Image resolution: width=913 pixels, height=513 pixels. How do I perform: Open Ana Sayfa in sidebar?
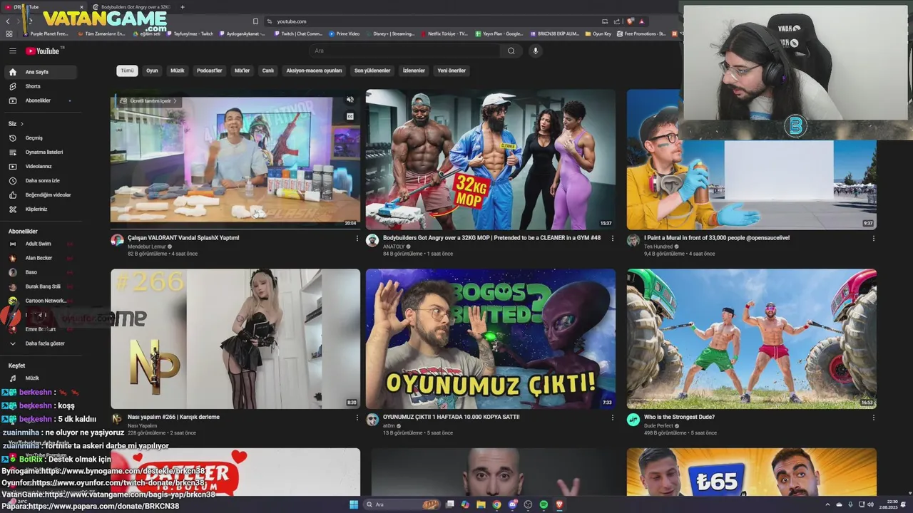click(x=40, y=72)
